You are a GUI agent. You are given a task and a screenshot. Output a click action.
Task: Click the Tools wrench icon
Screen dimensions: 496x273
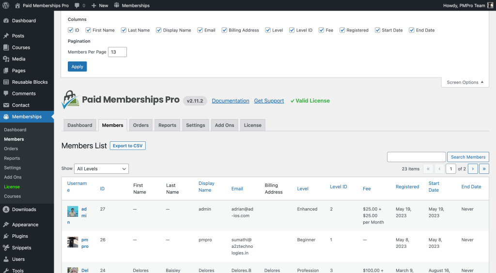6,271
